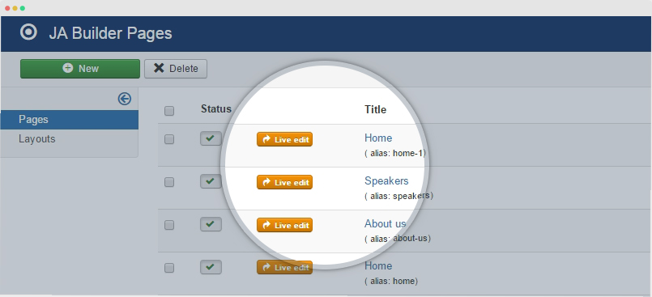Check the box for Home home-1 row
This screenshot has width=652, height=297.
click(169, 139)
